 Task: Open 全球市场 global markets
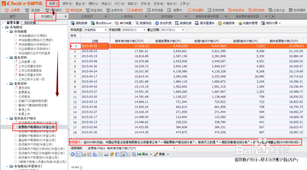click(x=115, y=10)
